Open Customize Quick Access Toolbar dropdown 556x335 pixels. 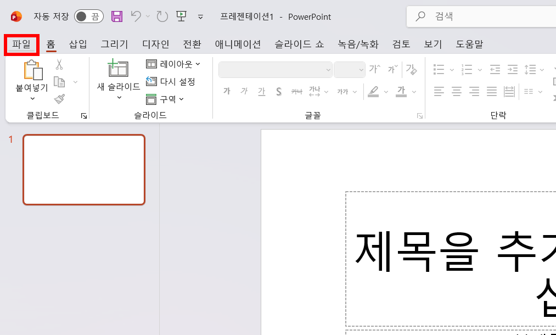(201, 16)
